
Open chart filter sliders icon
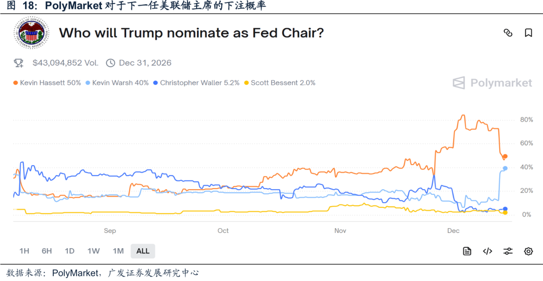(x=508, y=251)
